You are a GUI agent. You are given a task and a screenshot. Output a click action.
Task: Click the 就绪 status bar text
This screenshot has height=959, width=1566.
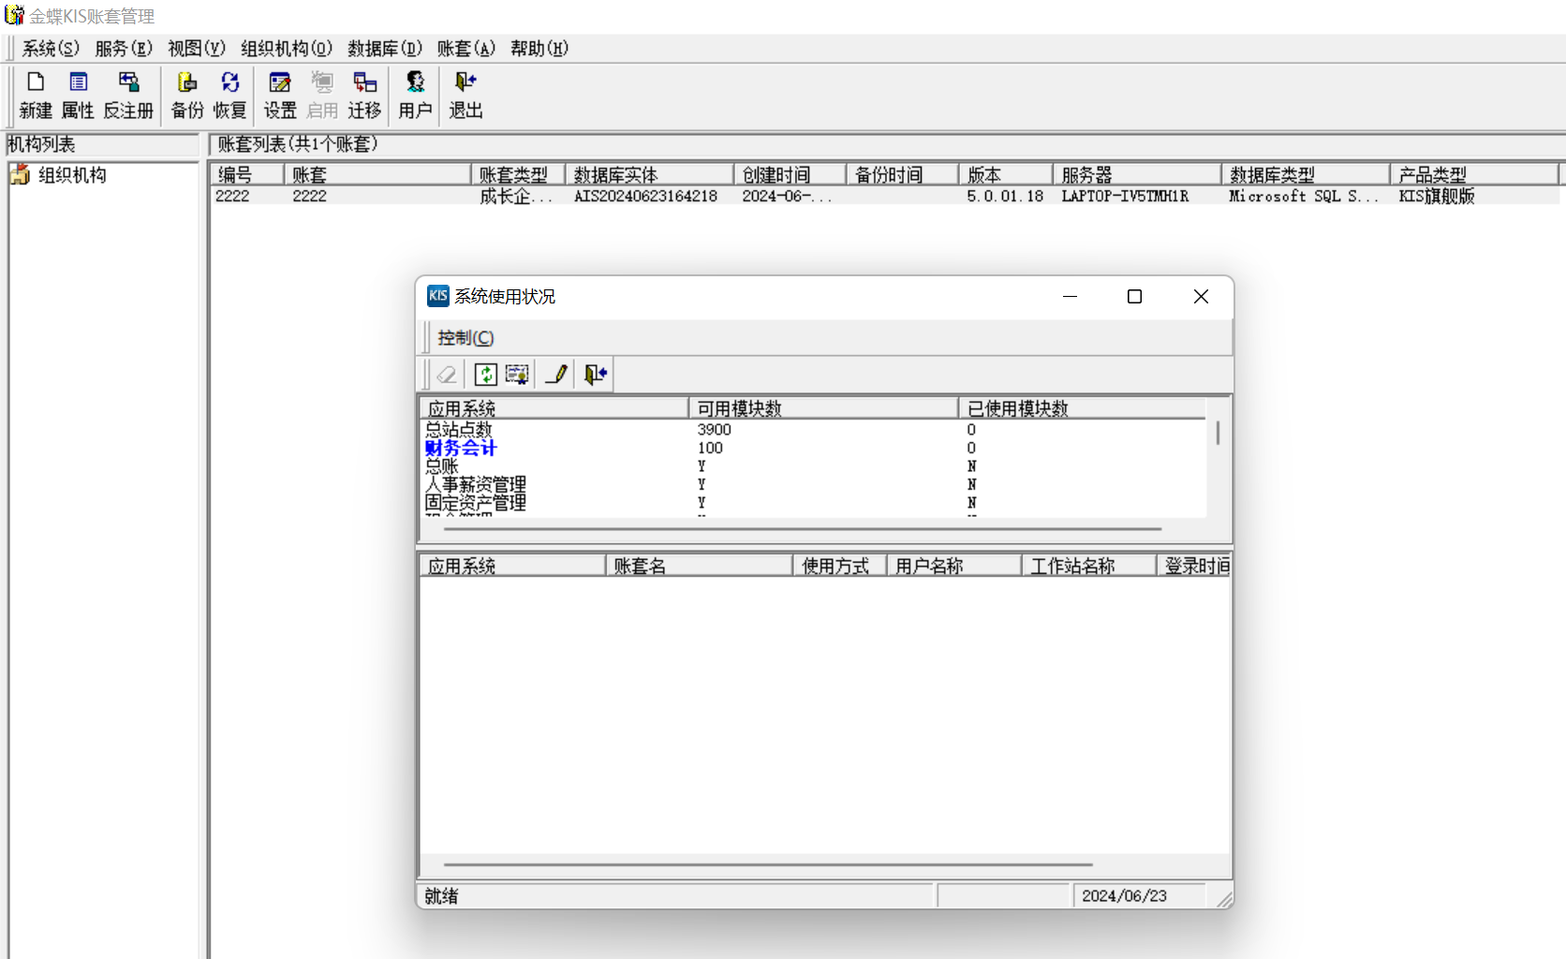[x=441, y=895]
